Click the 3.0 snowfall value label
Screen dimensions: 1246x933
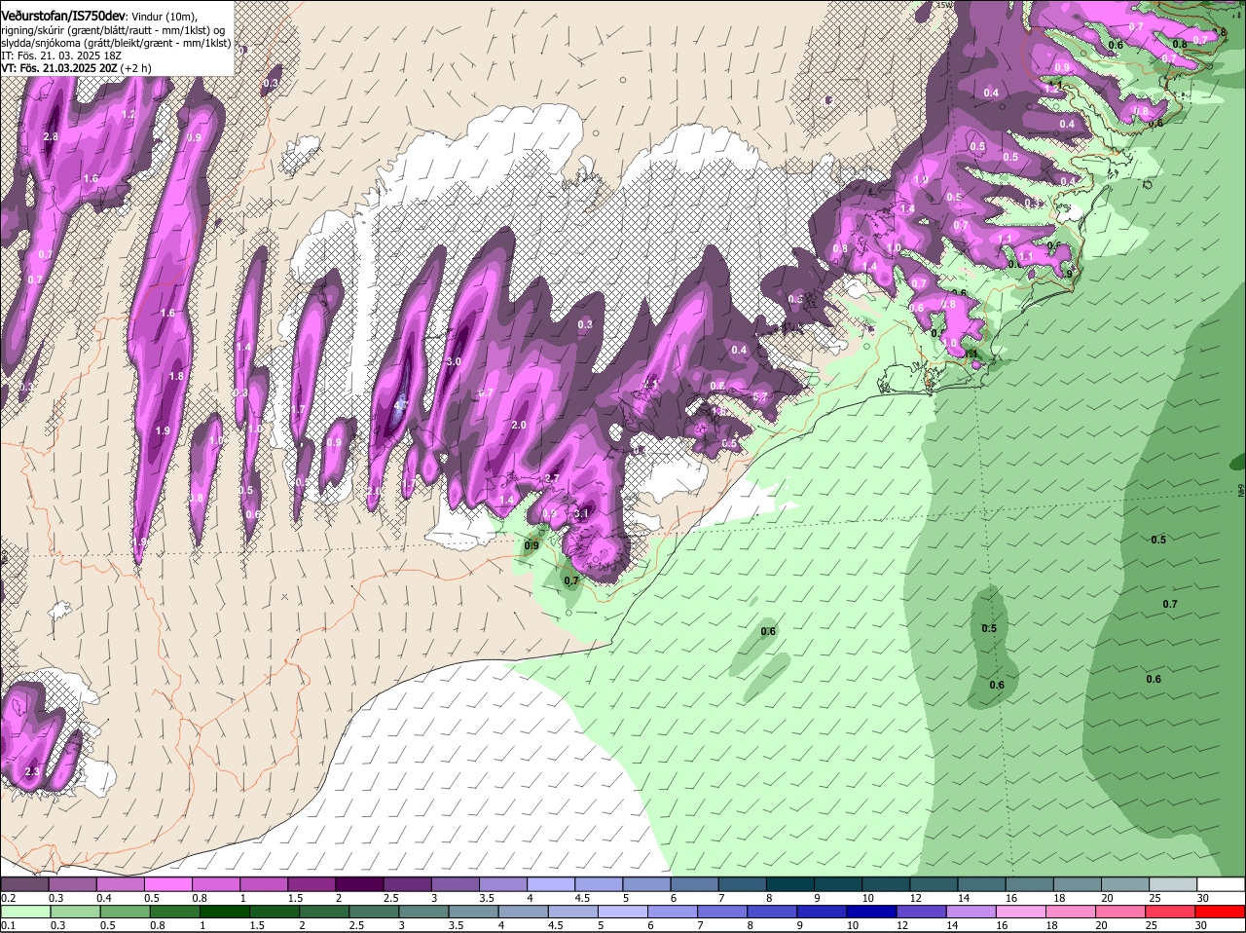point(453,361)
